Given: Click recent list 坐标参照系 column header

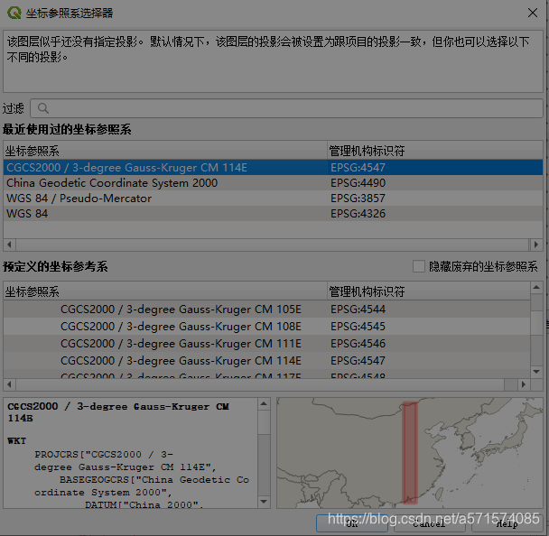Looking at the screenshot, I should click(165, 151).
